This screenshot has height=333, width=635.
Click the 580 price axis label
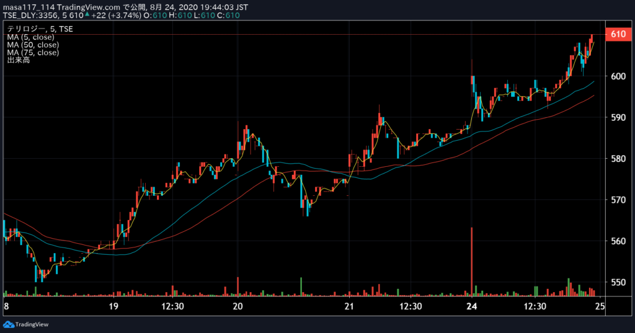pyautogui.click(x=618, y=158)
